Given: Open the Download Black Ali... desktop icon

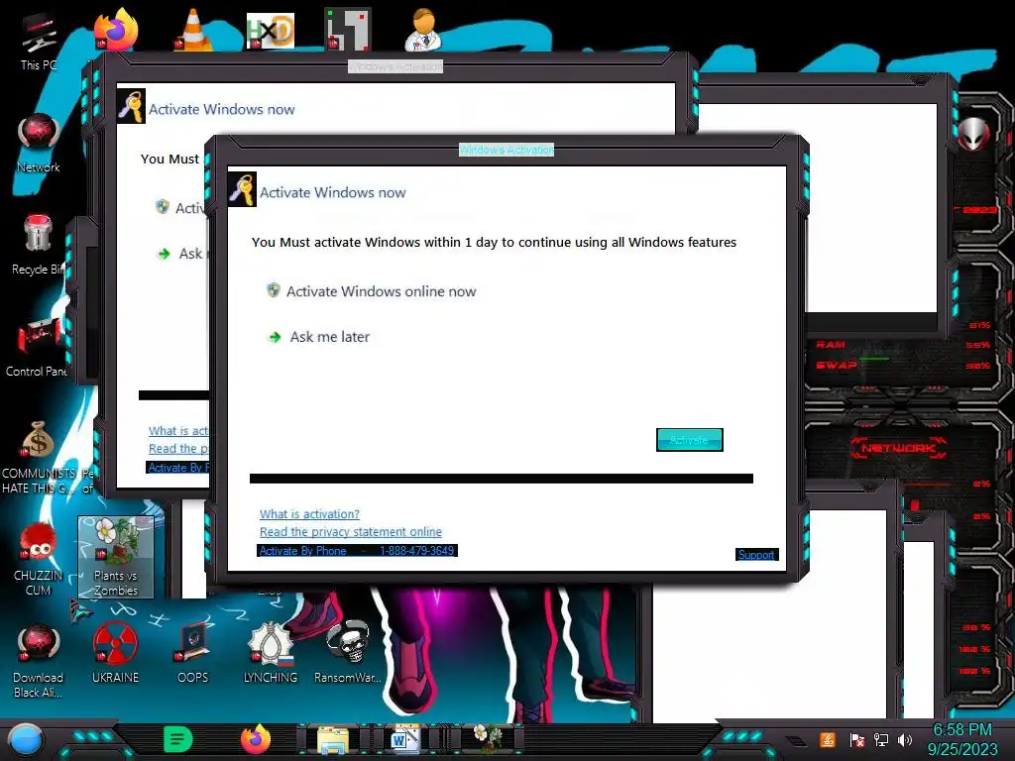Looking at the screenshot, I should coord(39,661).
